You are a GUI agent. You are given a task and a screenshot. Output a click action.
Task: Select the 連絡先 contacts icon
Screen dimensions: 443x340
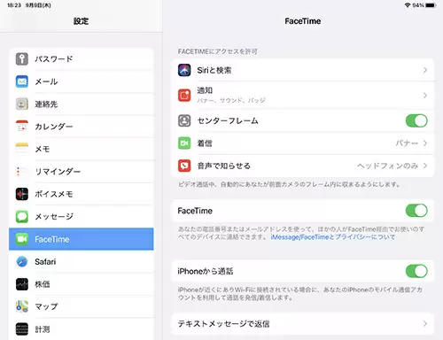[x=22, y=104]
